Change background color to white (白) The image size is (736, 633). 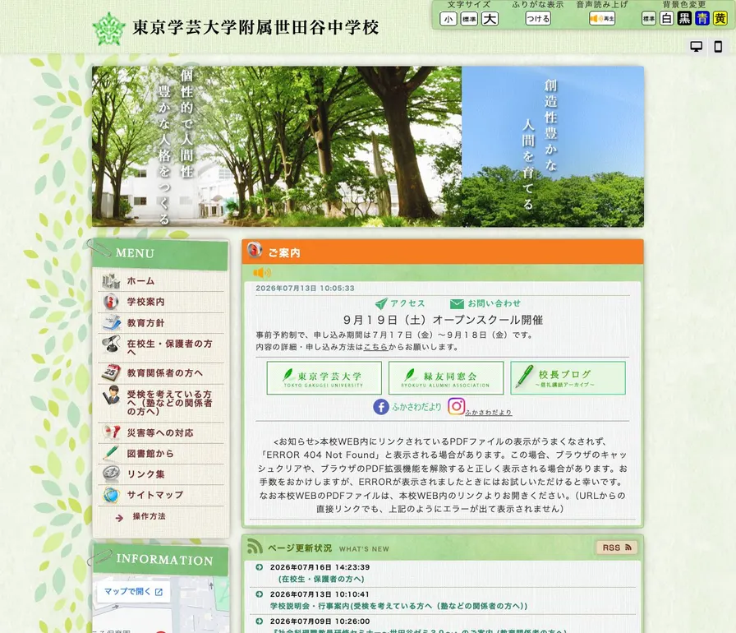tap(666, 19)
